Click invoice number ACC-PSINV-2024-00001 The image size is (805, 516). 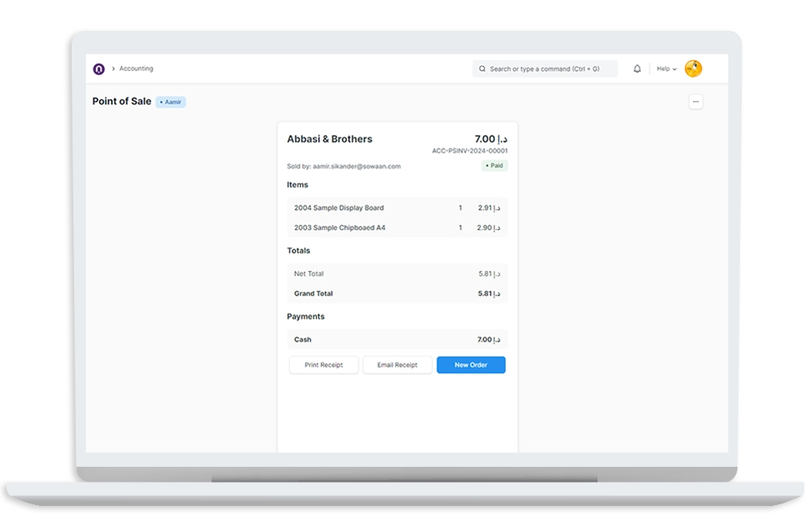pos(470,151)
